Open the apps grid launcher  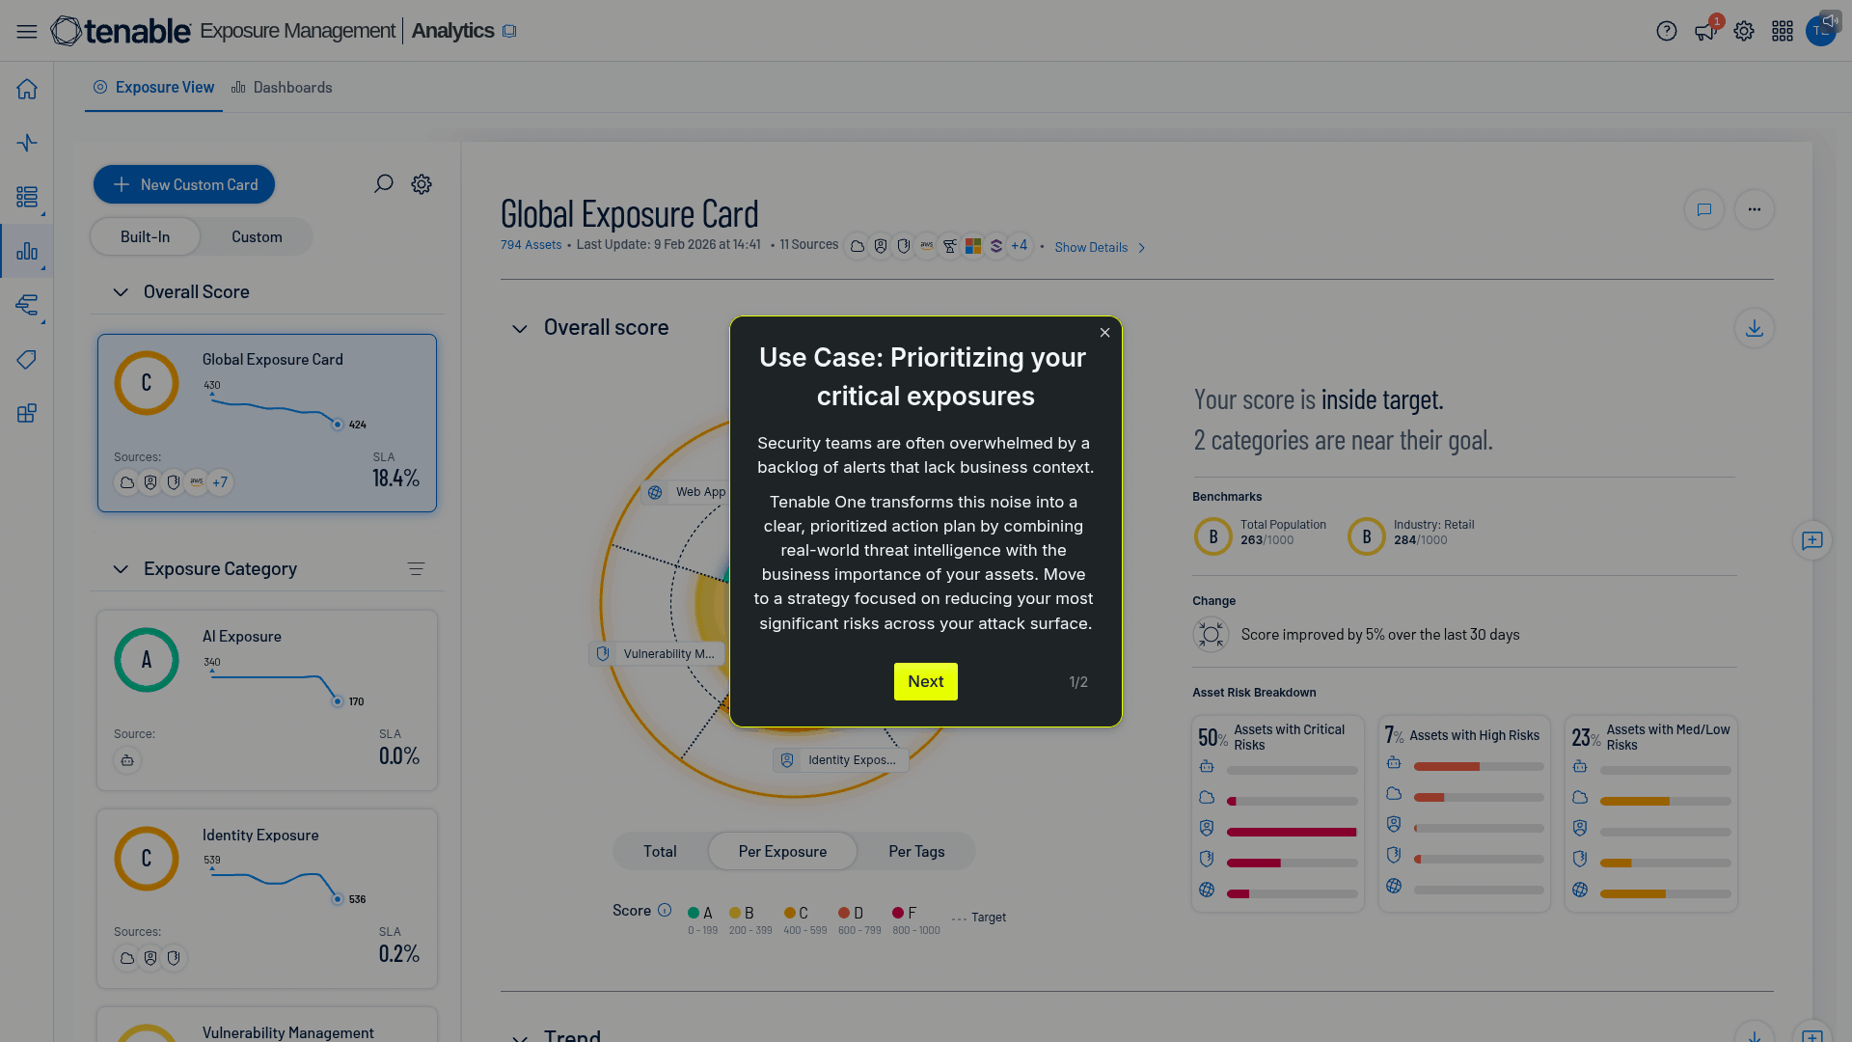coord(1783,31)
